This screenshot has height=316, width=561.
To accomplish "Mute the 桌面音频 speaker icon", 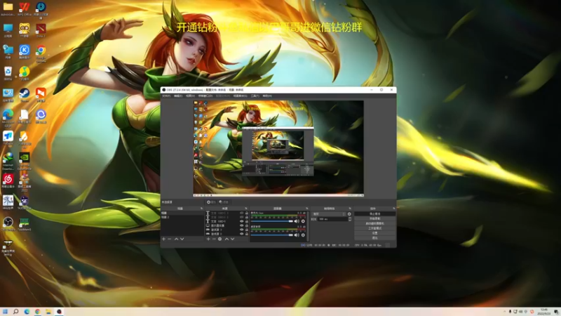I will pyautogui.click(x=297, y=235).
